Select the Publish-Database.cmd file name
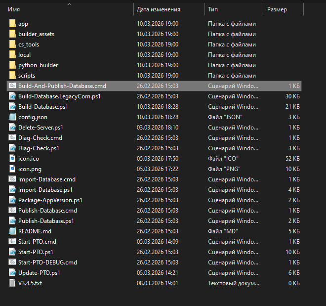The height and width of the screenshot is (306, 326). [47, 211]
